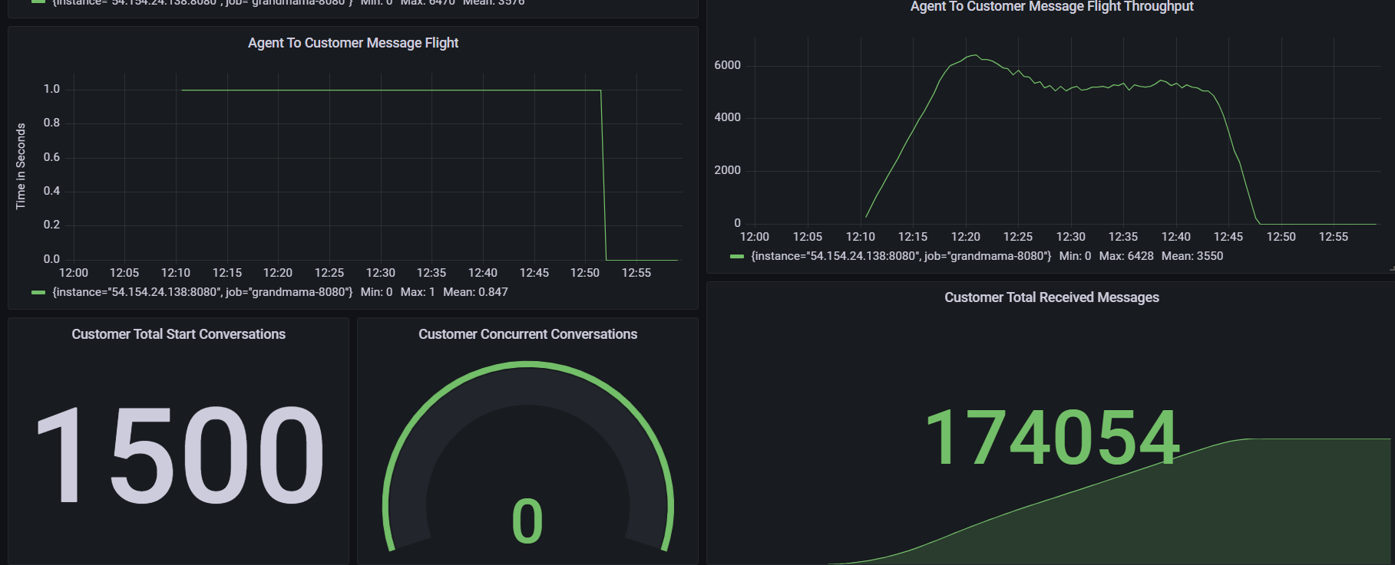Click the 6000 label on Throughput y-axis
This screenshot has height=565, width=1395.
(727, 65)
